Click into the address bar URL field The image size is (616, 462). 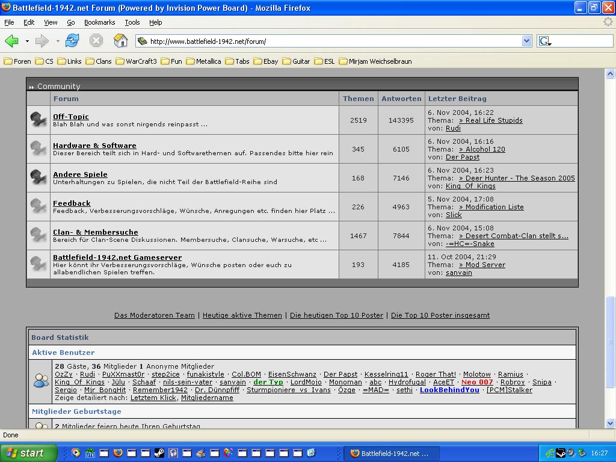point(334,42)
